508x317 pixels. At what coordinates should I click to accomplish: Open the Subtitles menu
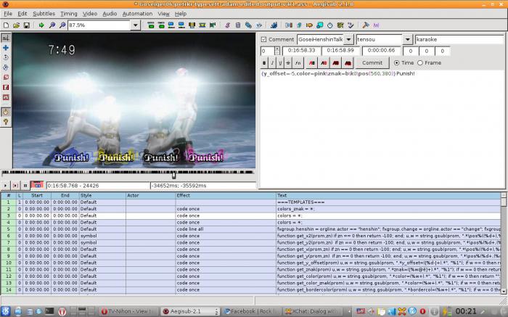tap(44, 14)
